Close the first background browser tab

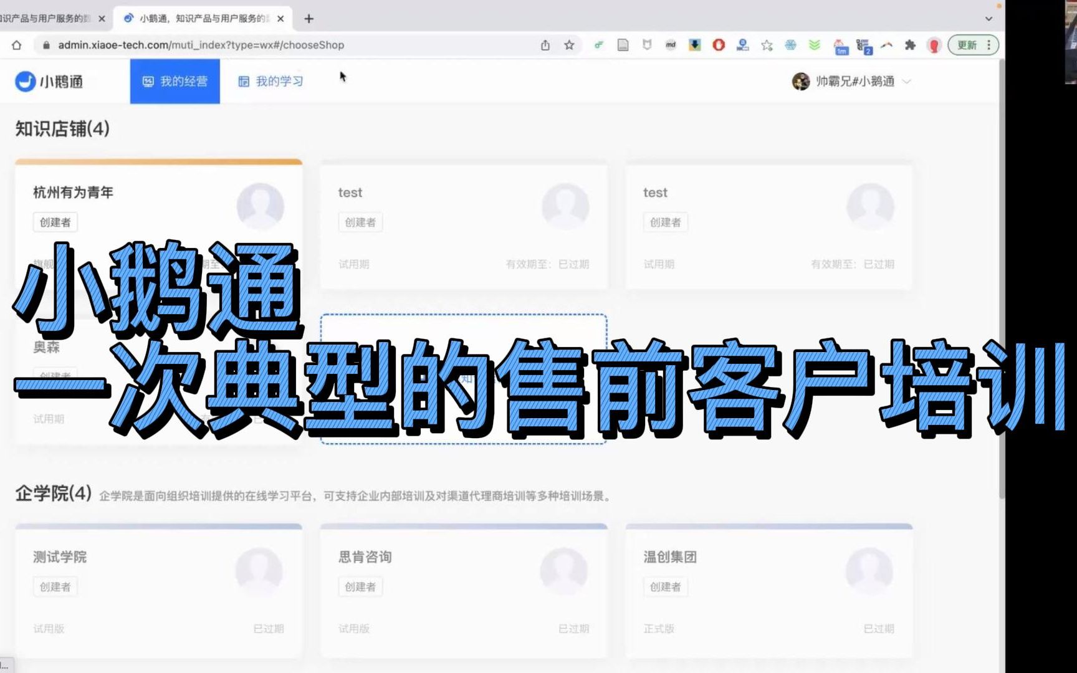point(102,19)
